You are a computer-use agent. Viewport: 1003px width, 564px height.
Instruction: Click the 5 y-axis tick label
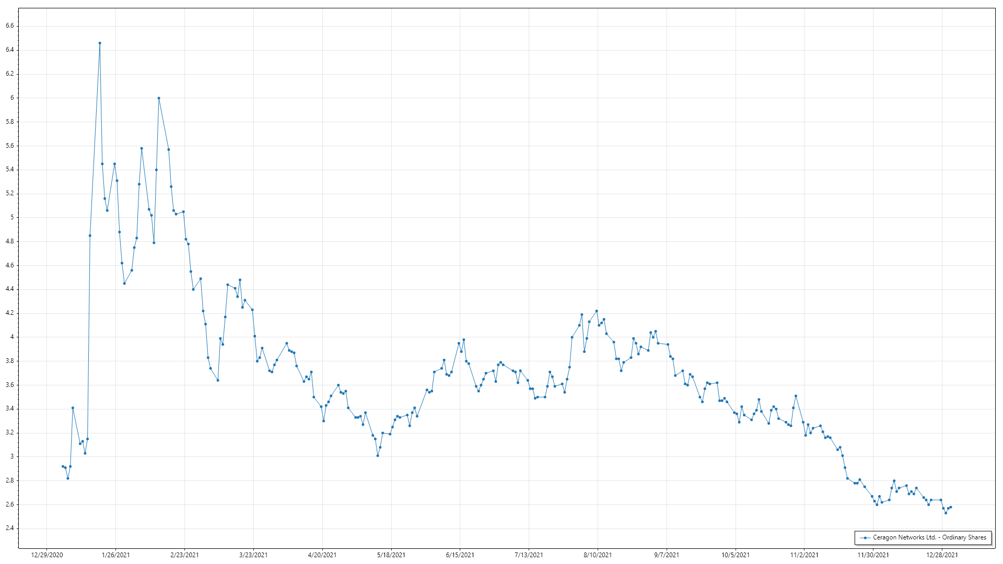click(11, 218)
